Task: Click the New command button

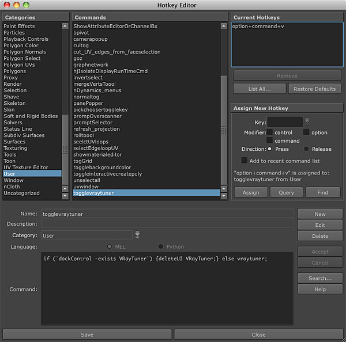Action: 320,214
